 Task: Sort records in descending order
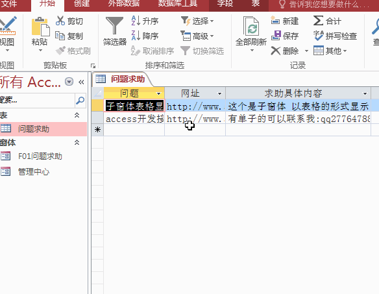(x=145, y=36)
